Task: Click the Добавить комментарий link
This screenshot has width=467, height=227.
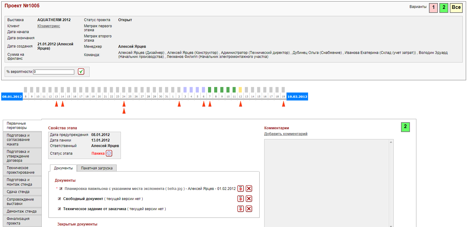Action: [286, 134]
